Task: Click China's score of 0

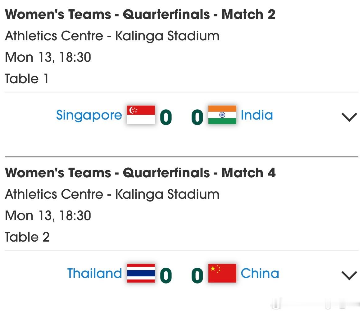Action: tap(197, 276)
